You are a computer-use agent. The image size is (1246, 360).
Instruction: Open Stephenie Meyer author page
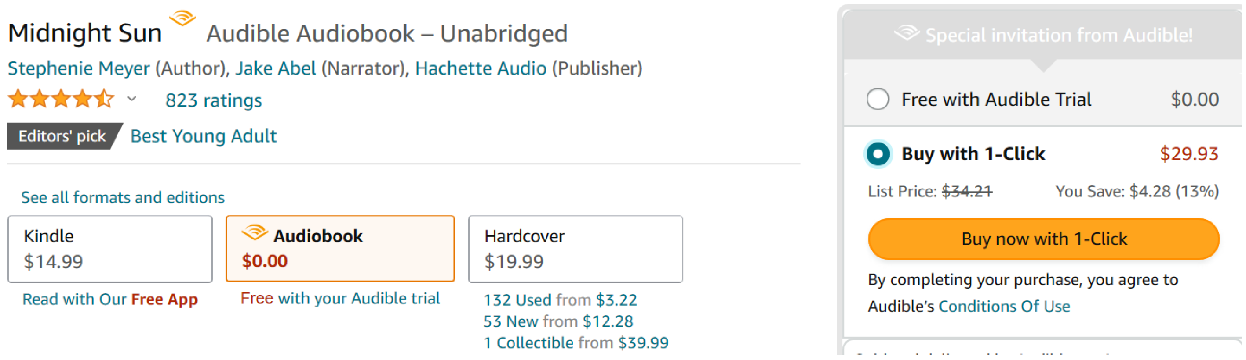click(x=79, y=68)
